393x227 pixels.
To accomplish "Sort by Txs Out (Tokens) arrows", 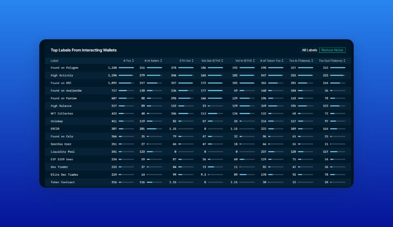I will (x=344, y=61).
